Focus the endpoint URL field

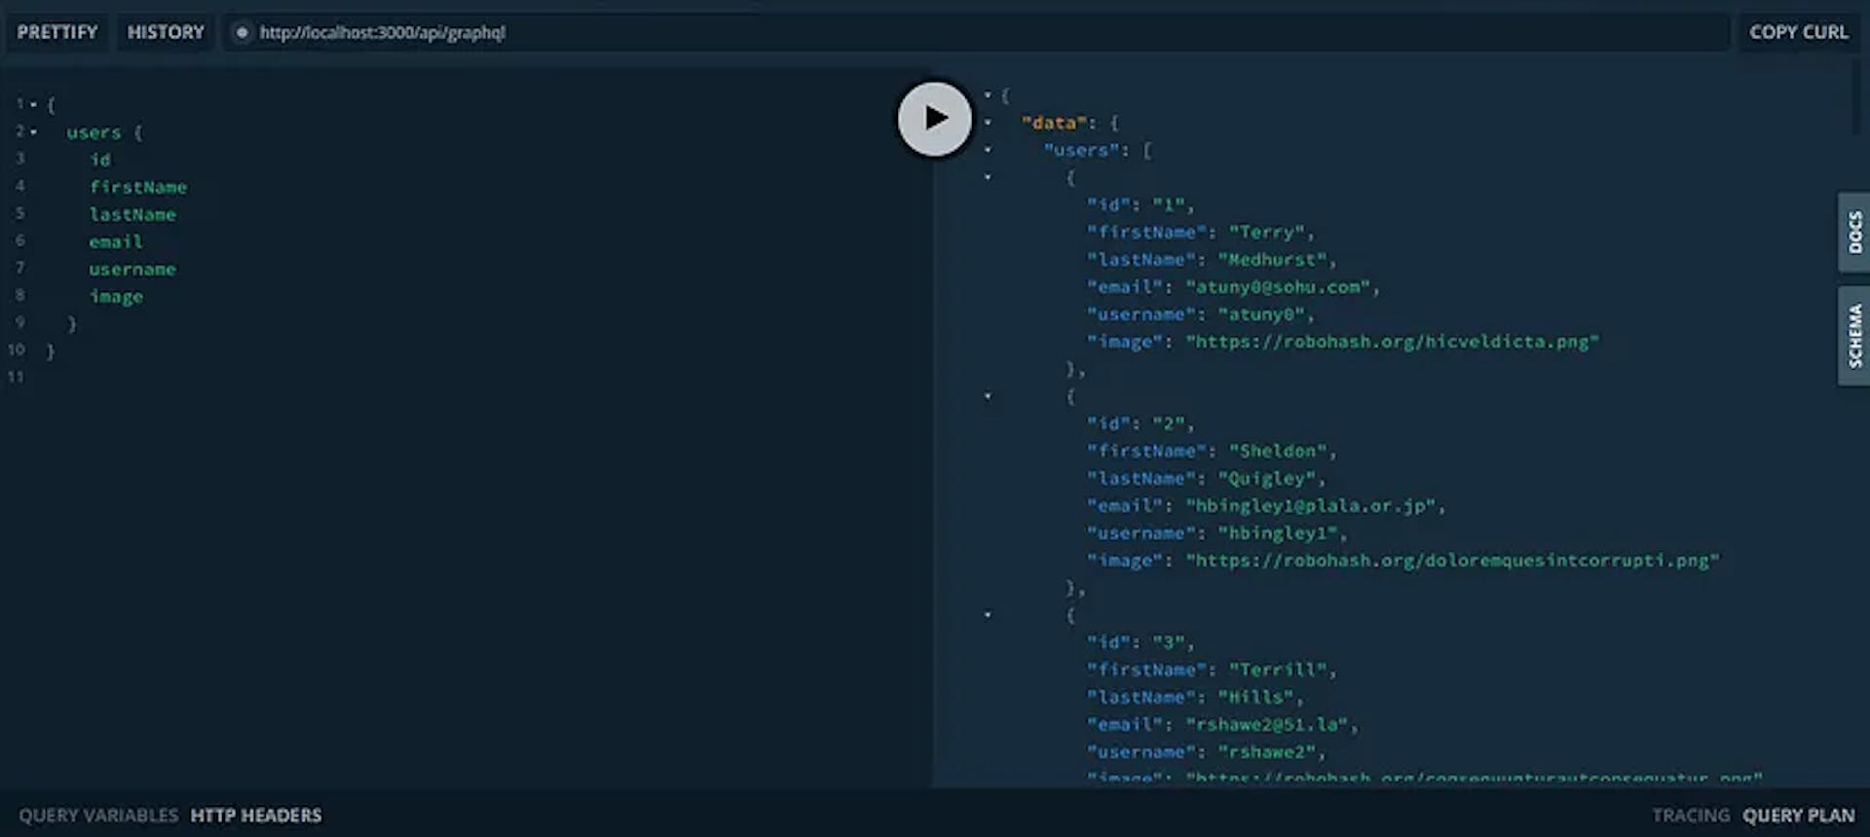(x=977, y=32)
